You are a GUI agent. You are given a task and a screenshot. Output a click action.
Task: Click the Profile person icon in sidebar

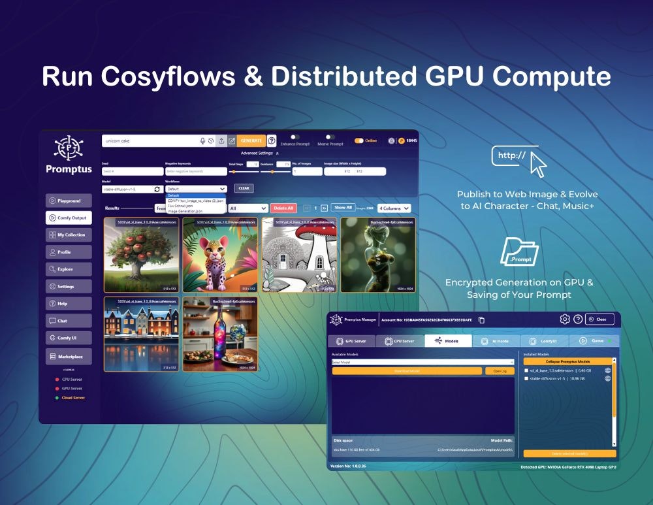52,252
